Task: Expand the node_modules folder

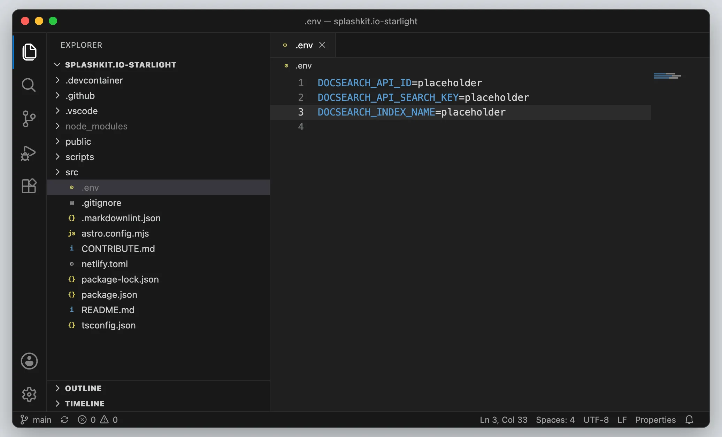Action: [x=158, y=126]
